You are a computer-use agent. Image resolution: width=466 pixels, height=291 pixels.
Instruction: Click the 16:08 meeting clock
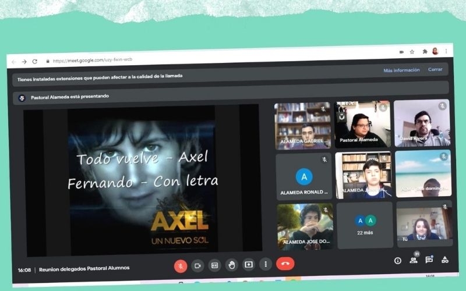click(24, 270)
